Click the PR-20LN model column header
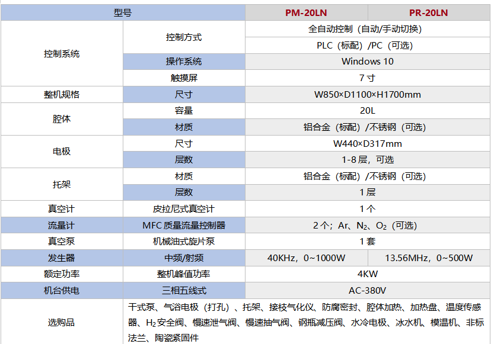This screenshot has height=344, width=491. (x=428, y=12)
